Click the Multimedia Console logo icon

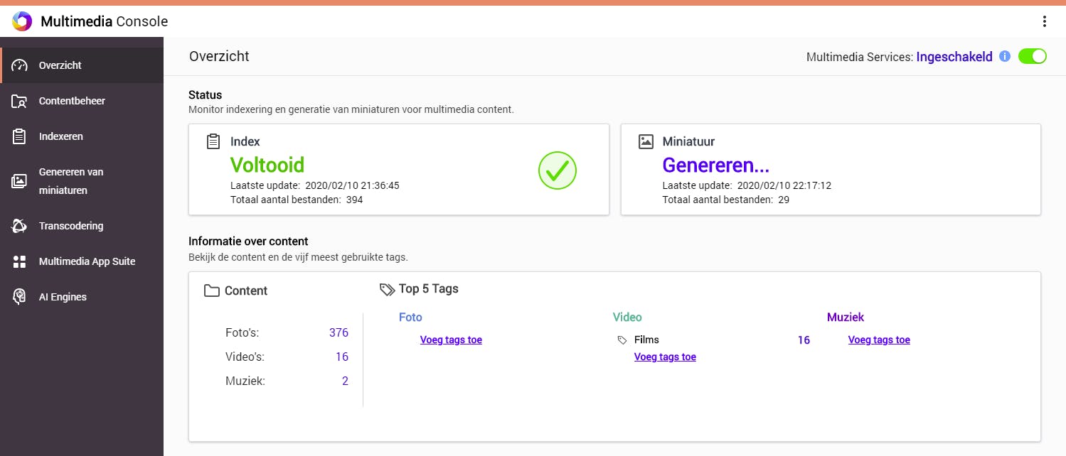pyautogui.click(x=22, y=21)
